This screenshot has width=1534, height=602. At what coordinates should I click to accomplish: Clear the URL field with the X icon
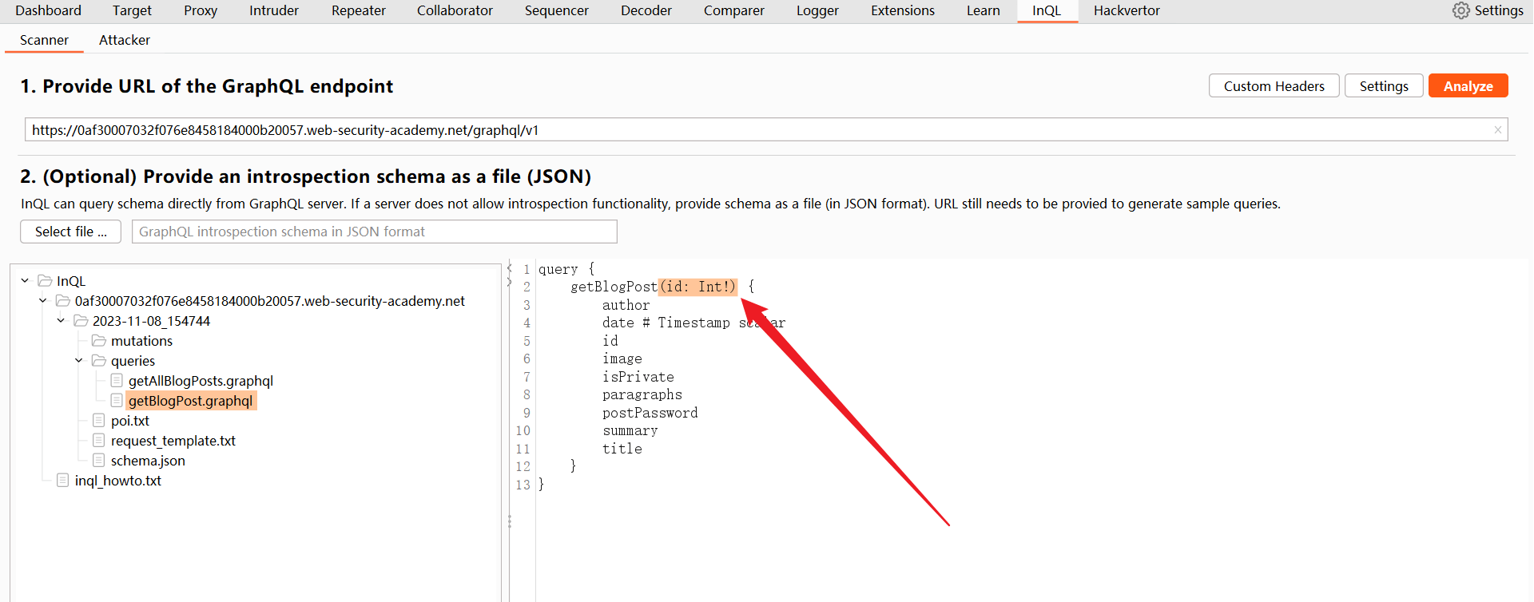point(1497,130)
